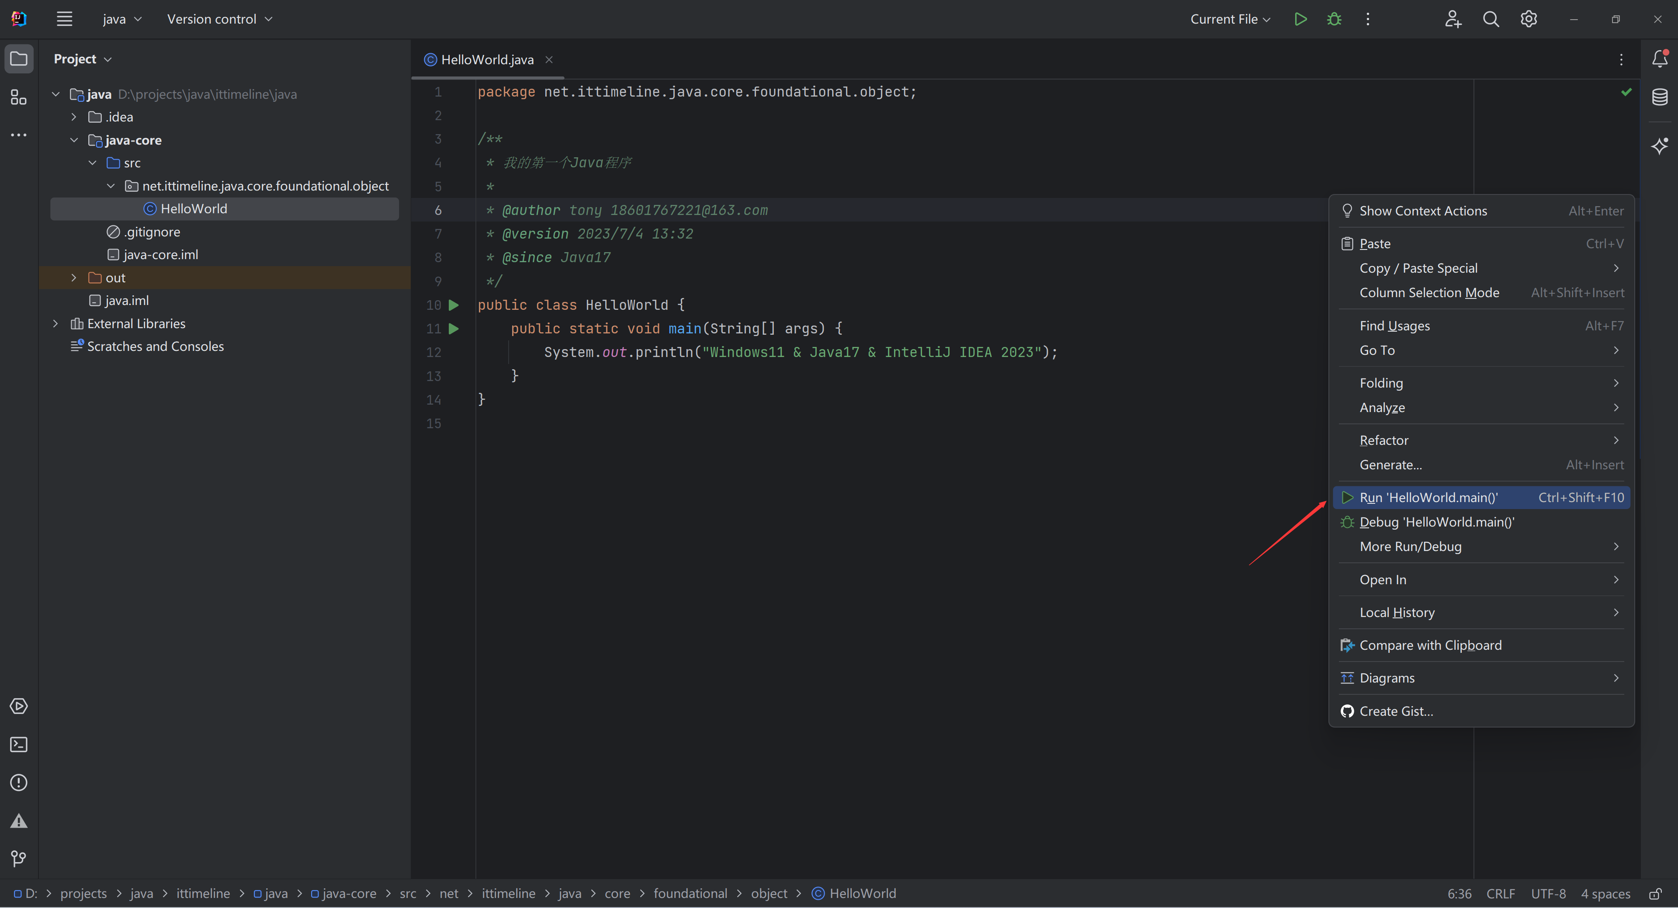Click the 6:36 caret position indicator
Screen dimensions: 1678x908
coord(1459,894)
